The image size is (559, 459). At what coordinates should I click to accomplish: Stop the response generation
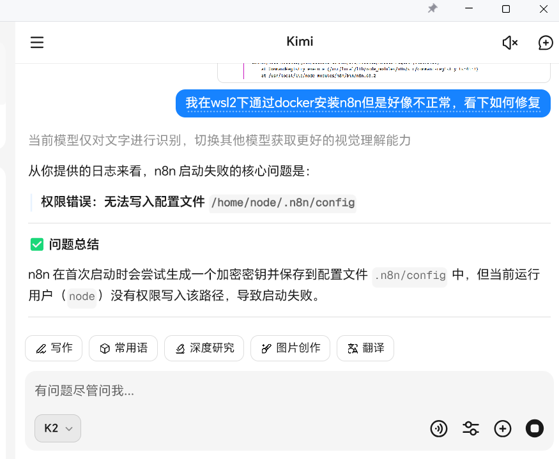(535, 428)
